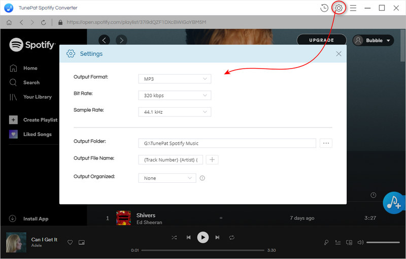Open the Ed Sheeran artist link

point(149,222)
